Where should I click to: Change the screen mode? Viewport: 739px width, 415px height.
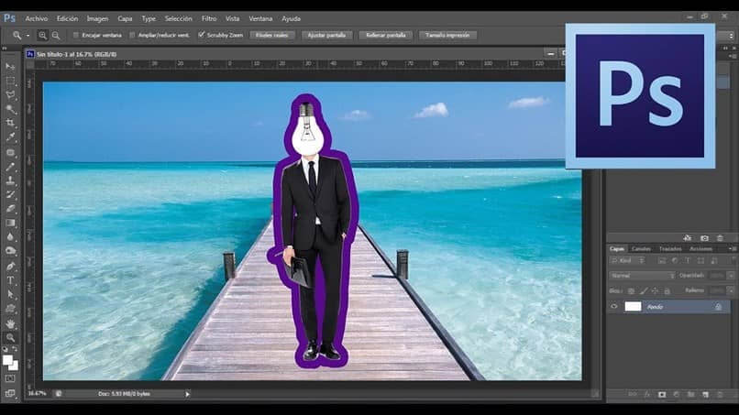[10, 393]
